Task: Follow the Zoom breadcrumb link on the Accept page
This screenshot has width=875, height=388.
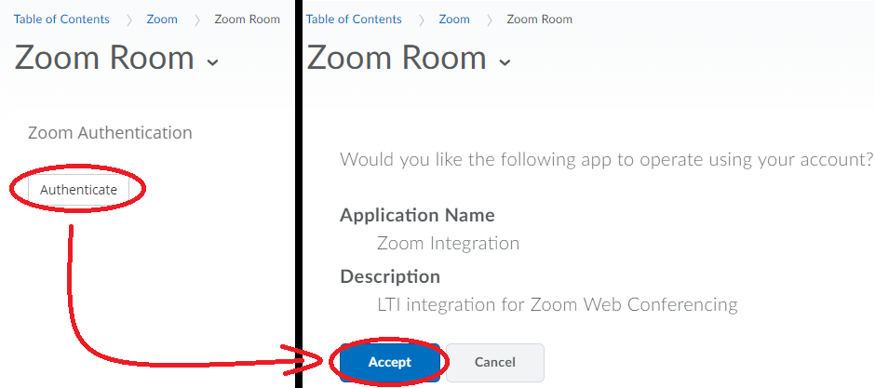Action: point(454,20)
